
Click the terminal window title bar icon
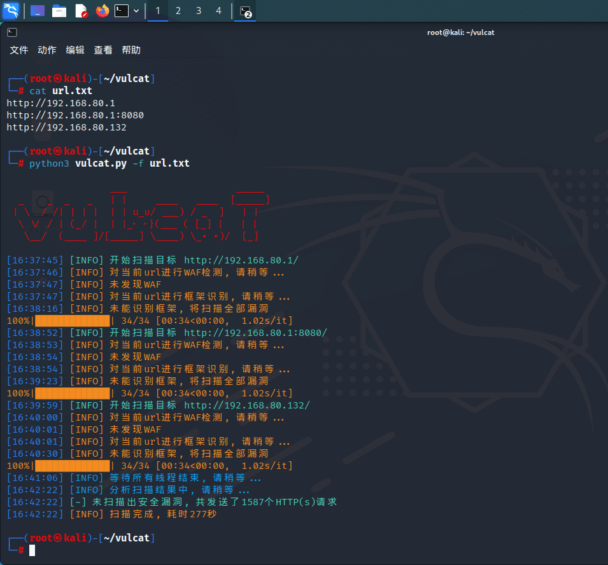[12, 32]
